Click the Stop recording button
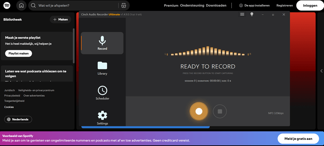324x146 pixels. tap(220, 111)
